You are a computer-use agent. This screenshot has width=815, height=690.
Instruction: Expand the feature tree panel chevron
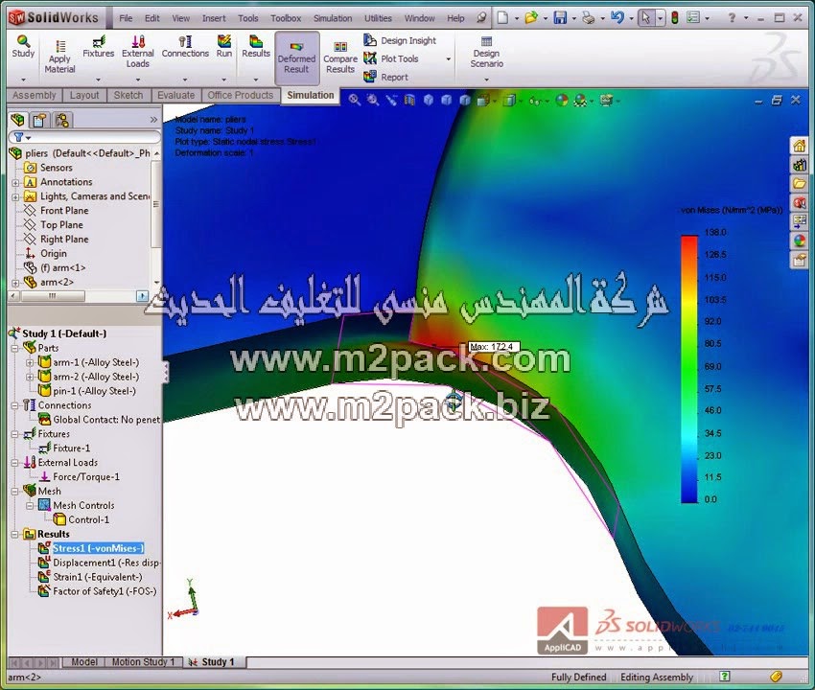(x=153, y=120)
